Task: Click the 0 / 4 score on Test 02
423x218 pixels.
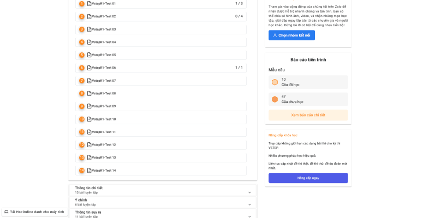Action: coord(239,16)
